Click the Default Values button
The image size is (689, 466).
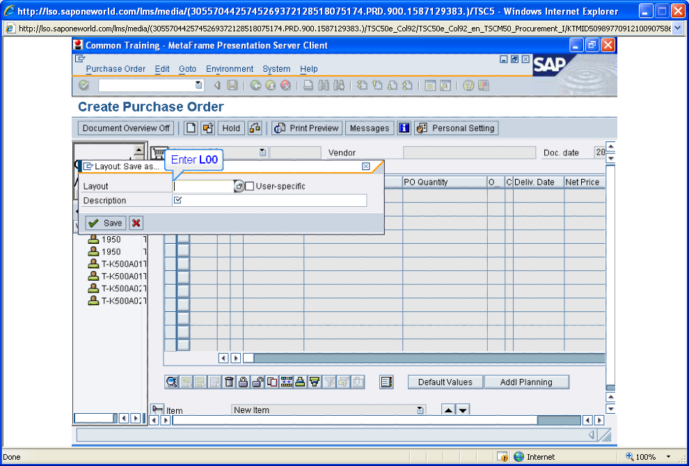click(x=445, y=382)
